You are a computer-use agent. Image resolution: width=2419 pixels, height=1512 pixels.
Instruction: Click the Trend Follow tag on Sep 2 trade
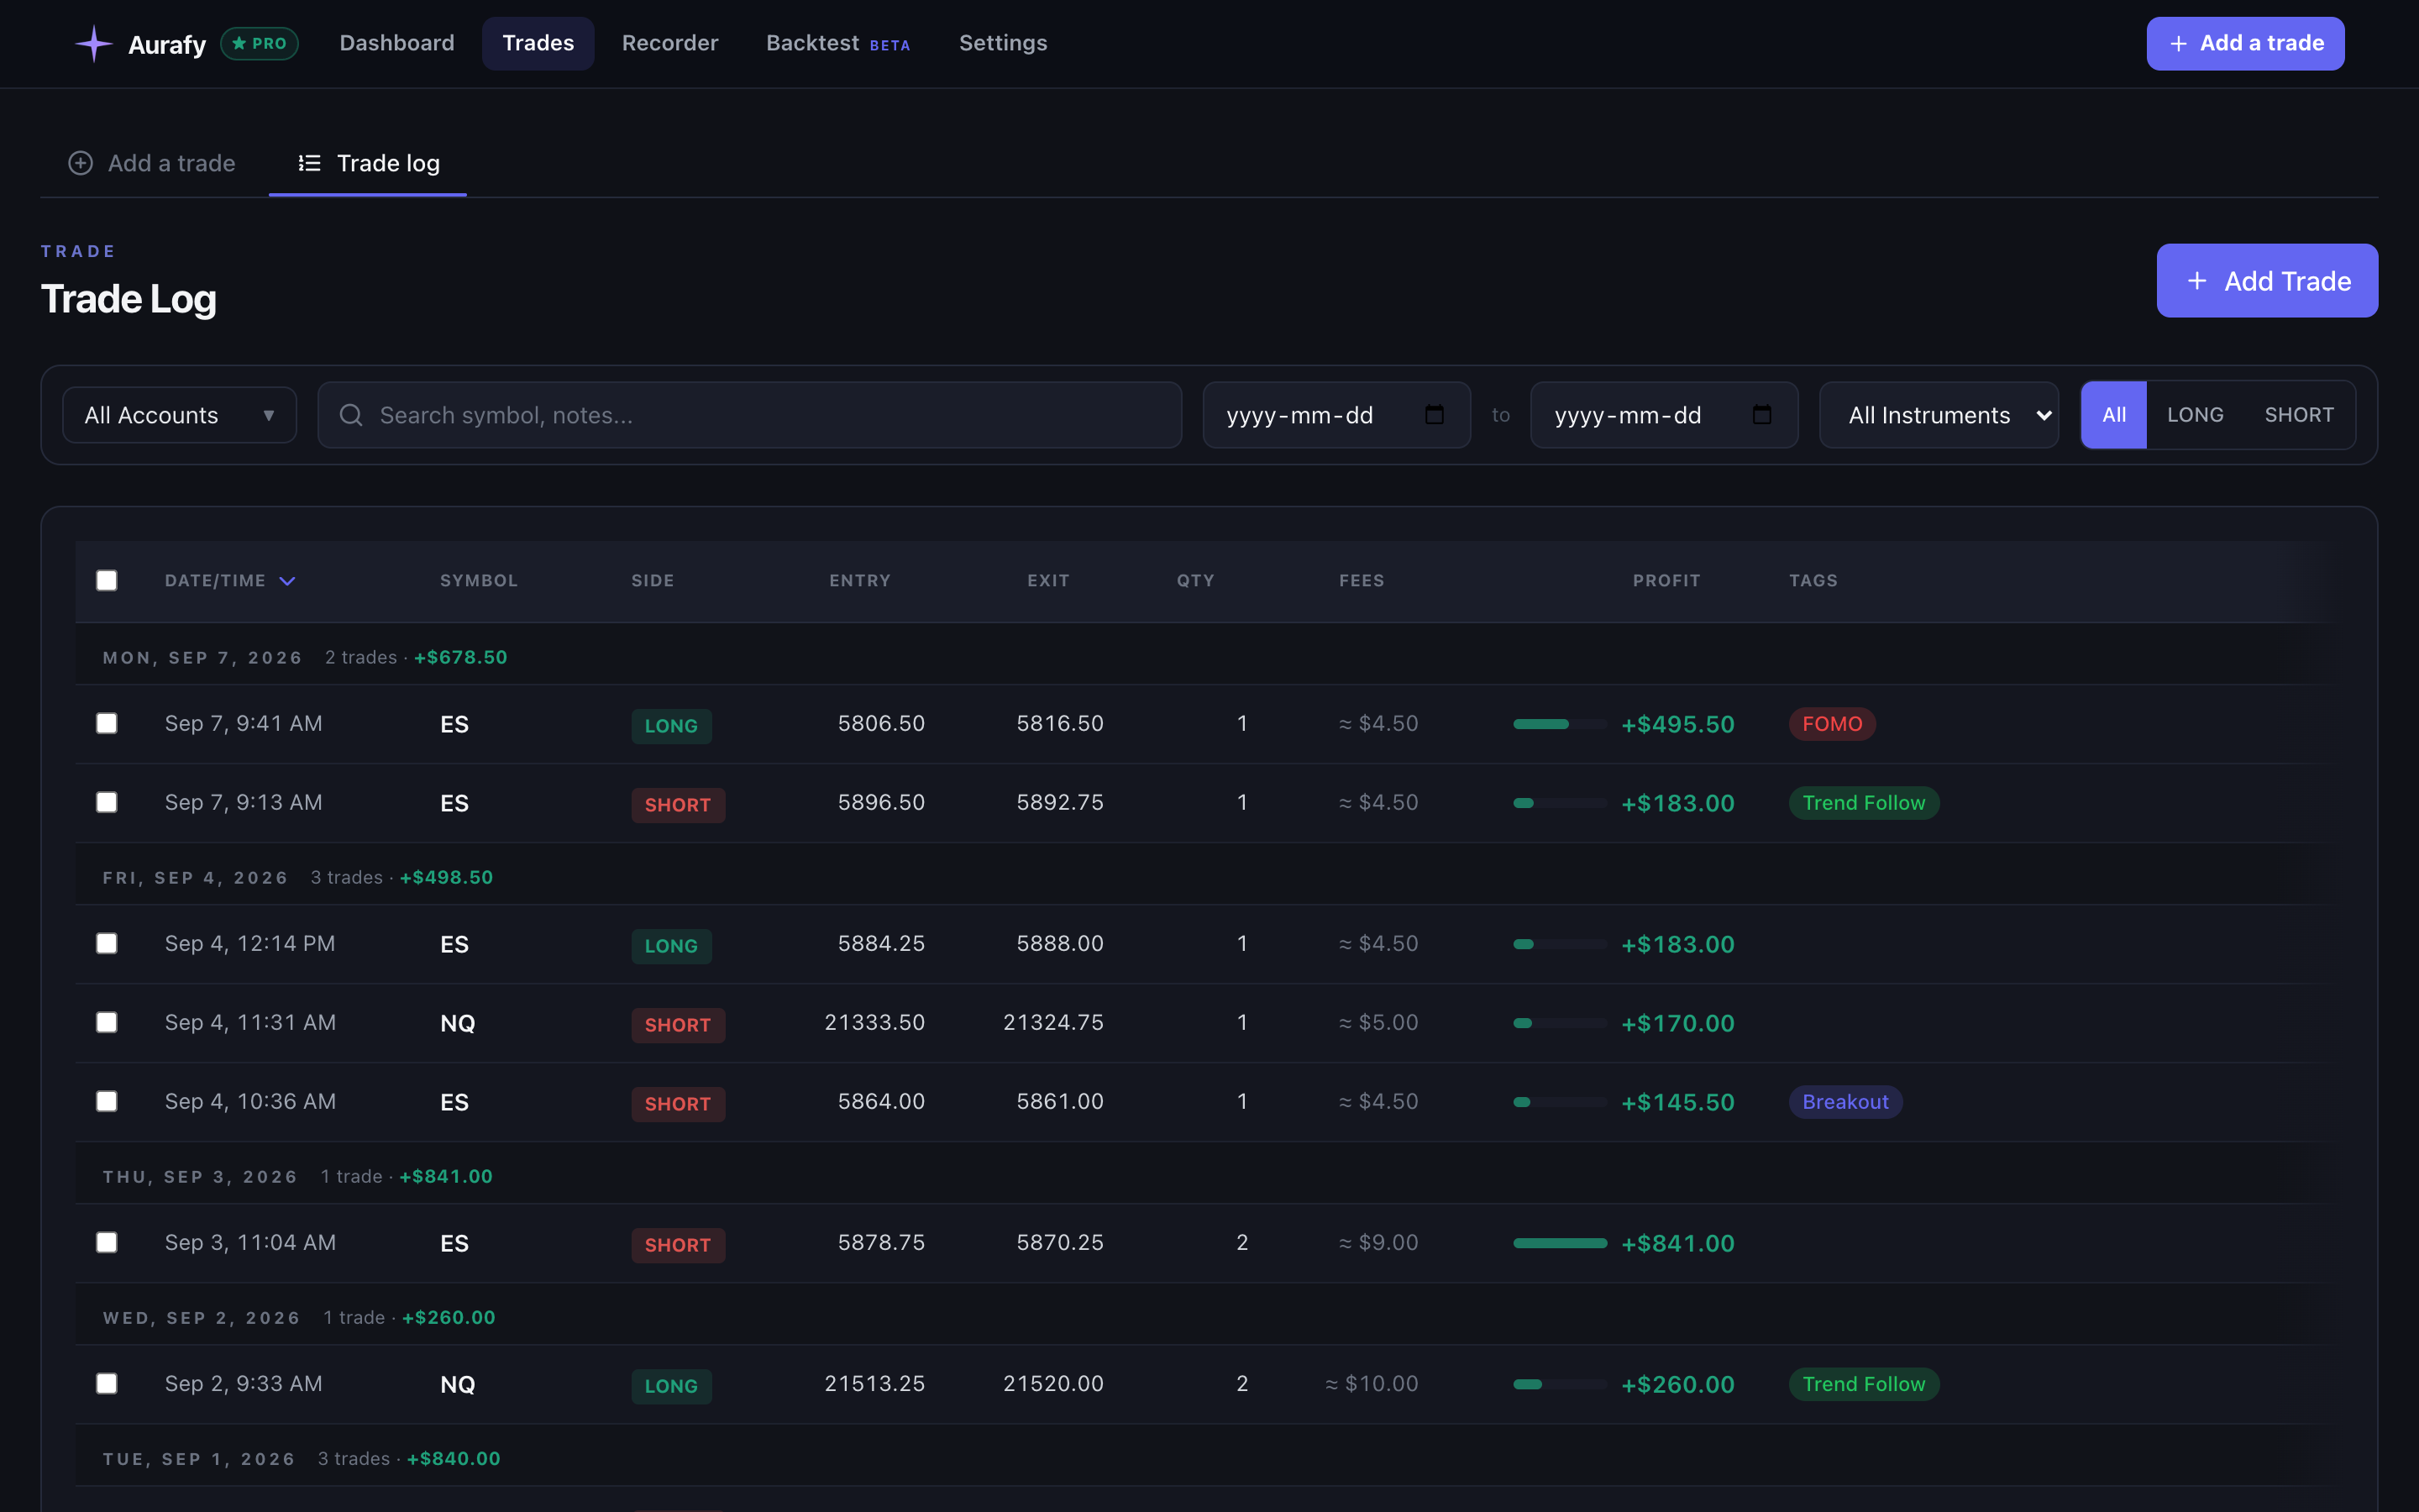[x=1863, y=1384]
